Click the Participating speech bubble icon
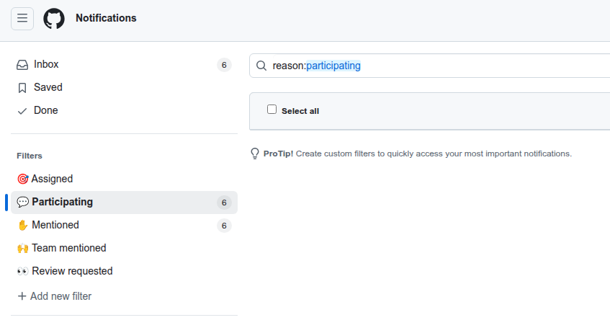This screenshot has width=610, height=320. tap(22, 202)
